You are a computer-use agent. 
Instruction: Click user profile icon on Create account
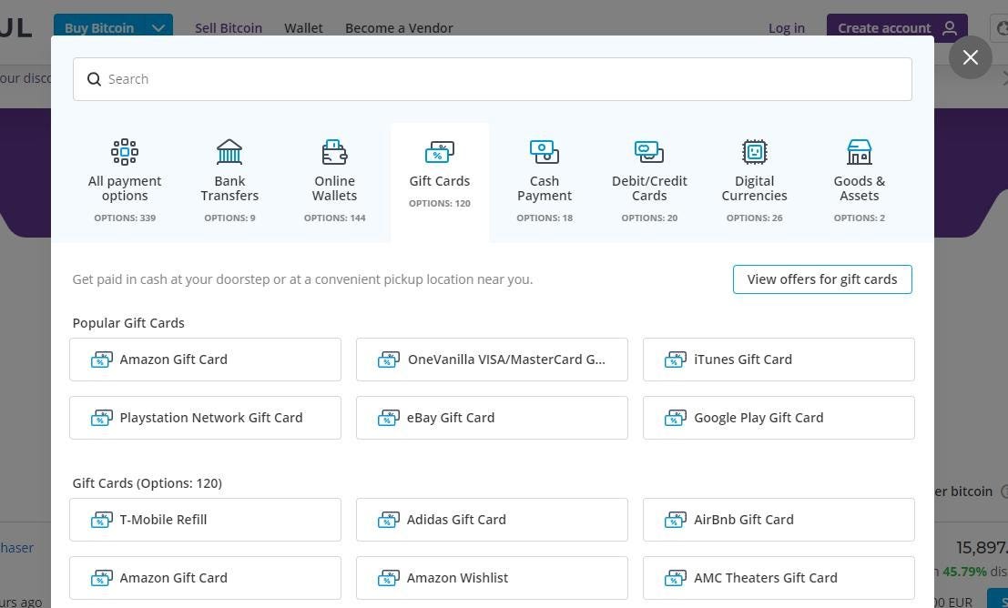[x=950, y=27]
